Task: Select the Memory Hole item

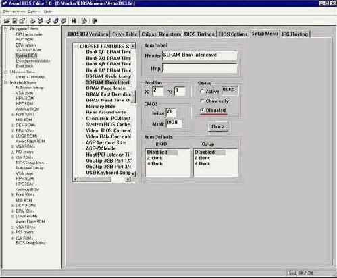Action: coord(101,106)
